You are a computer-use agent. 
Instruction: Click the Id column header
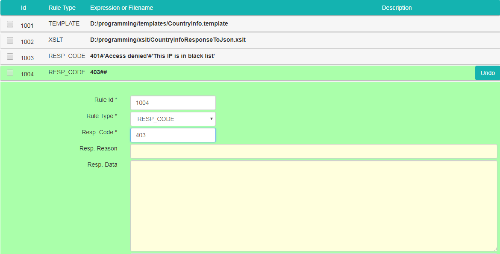pos(24,8)
